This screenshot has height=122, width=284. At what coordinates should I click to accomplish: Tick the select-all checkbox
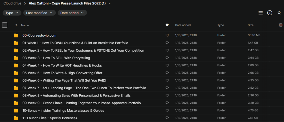[4, 25]
